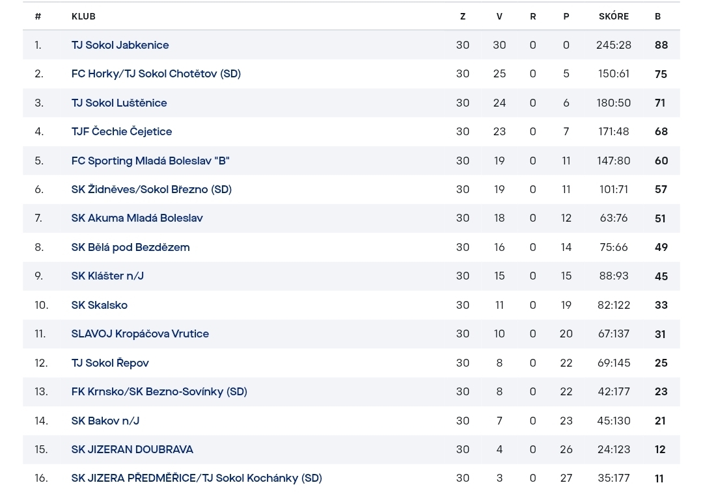
Task: Select SLAVOJ Kropáčova Vrutice club
Action: tap(140, 334)
